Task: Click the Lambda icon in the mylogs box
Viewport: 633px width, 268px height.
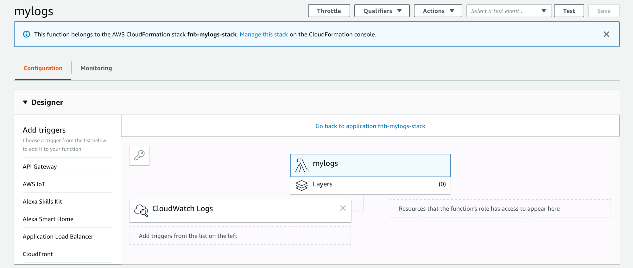Action: click(301, 165)
